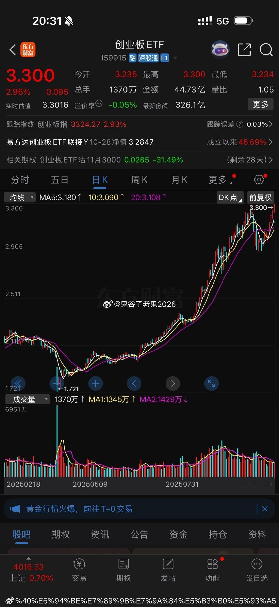
Task: Expand 成立以来 45.69% chevron
Action: [271, 142]
